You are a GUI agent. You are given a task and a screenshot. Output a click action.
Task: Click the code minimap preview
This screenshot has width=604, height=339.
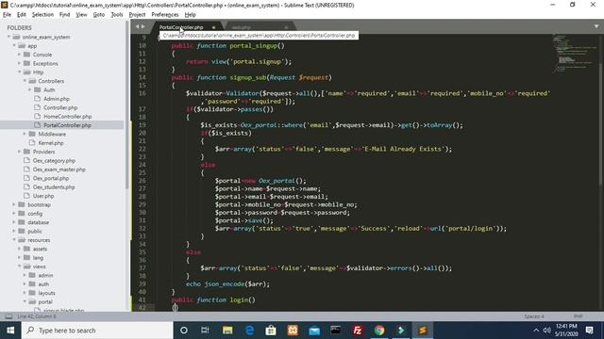(575, 54)
